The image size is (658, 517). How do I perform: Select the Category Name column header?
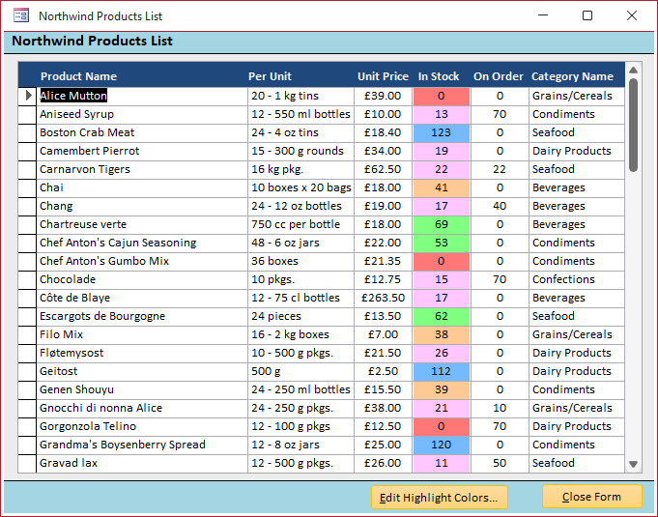(x=572, y=76)
